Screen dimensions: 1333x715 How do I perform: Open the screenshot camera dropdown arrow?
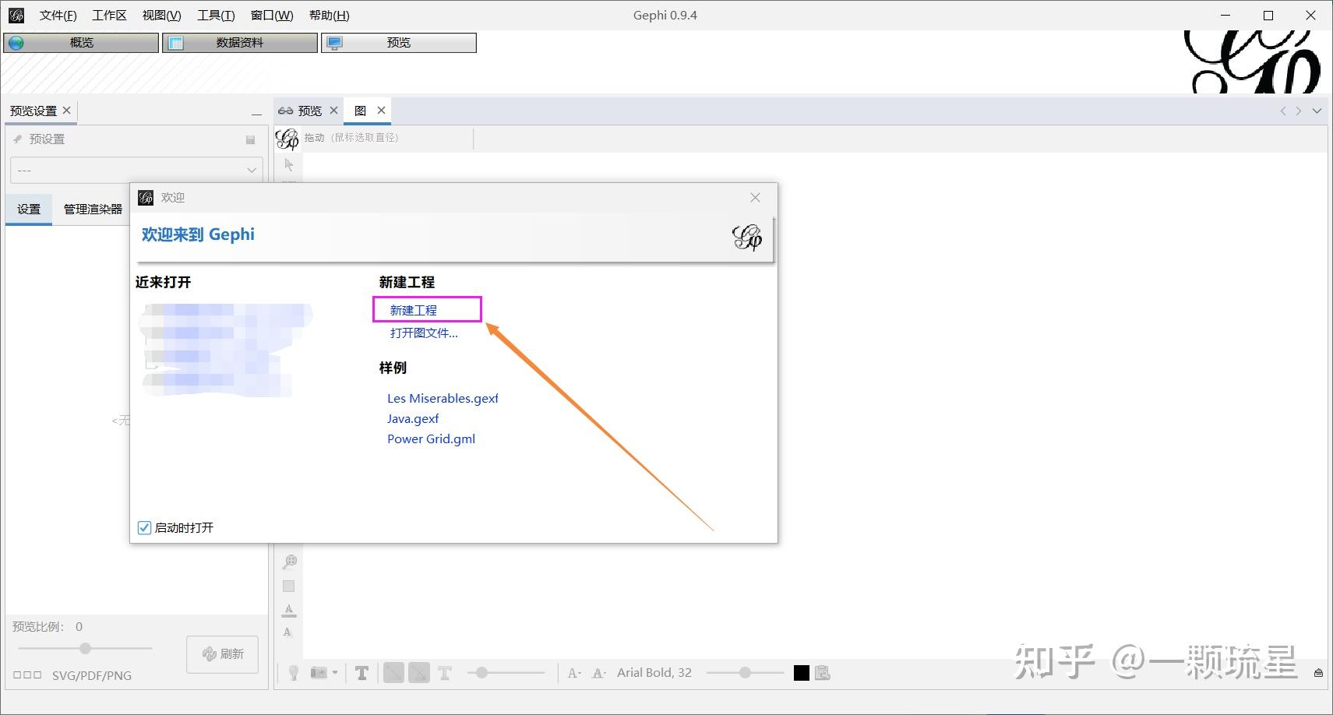tap(335, 673)
